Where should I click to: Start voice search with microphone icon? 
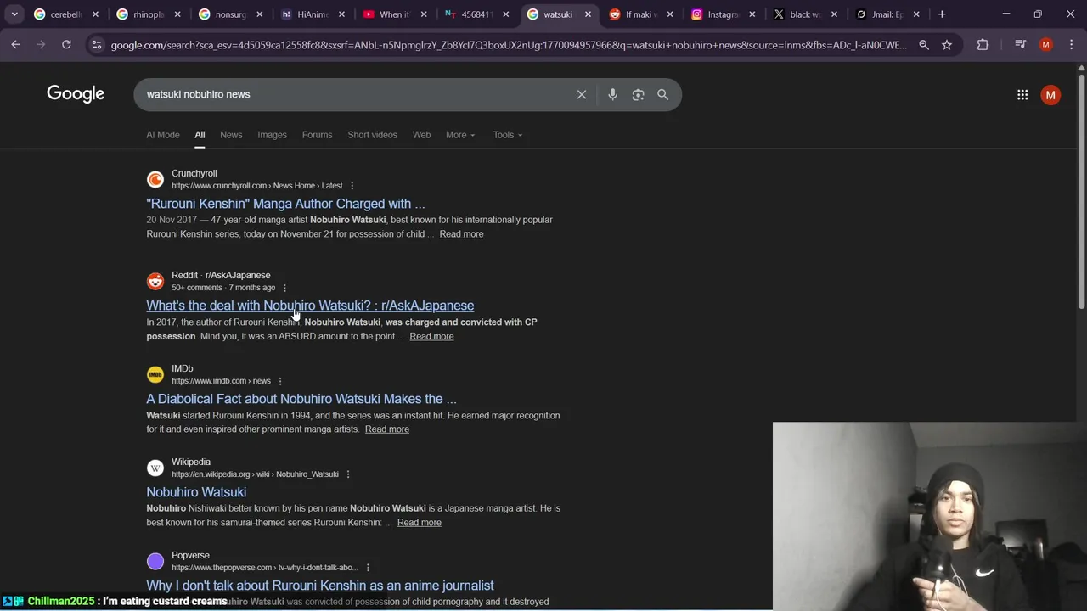click(612, 95)
